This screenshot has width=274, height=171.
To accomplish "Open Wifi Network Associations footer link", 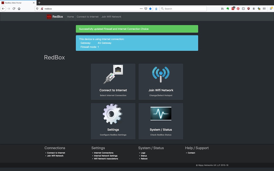I will click(106, 159).
